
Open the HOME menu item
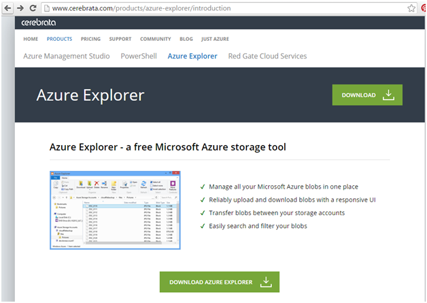[x=31, y=39]
